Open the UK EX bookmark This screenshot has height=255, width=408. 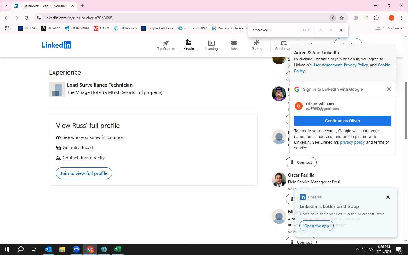(101, 28)
